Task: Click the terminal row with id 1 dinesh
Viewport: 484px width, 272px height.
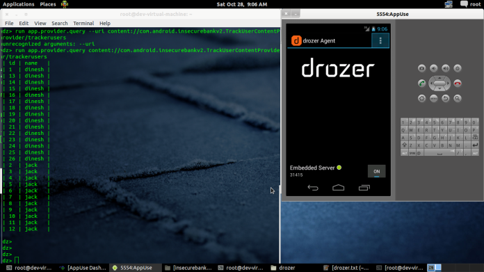Action: [26, 70]
